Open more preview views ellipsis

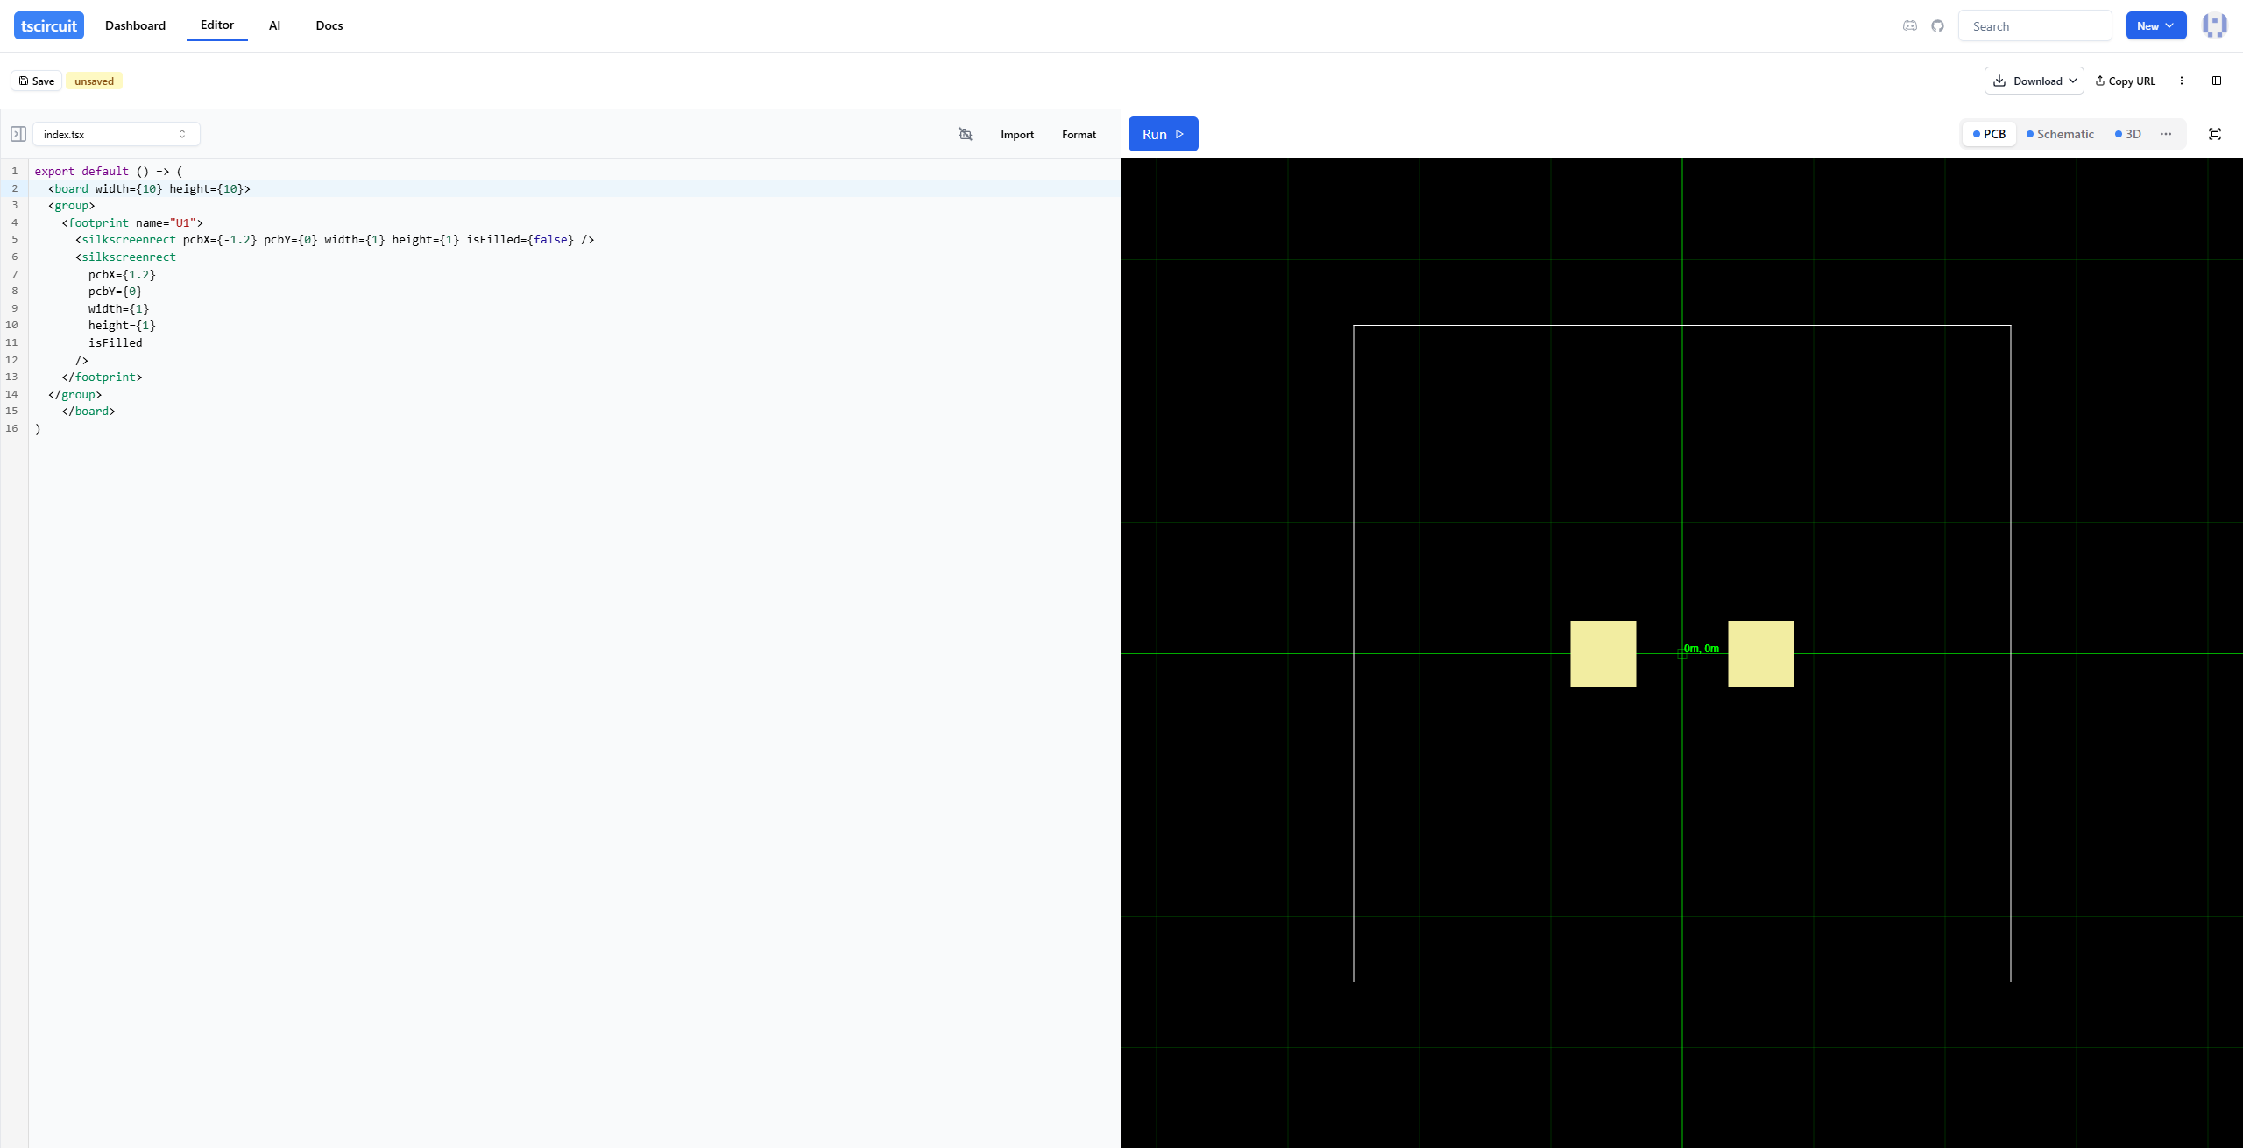(x=2165, y=134)
